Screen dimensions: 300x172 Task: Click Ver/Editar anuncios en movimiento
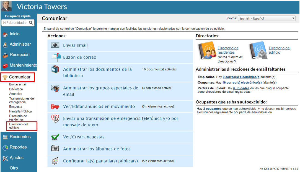(x=99, y=106)
